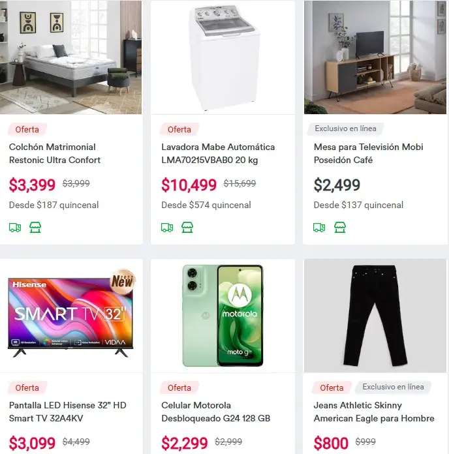Image resolution: width=449 pixels, height=454 pixels.
Task: Click store pickup icon under Mesa para Televisión
Action: click(x=340, y=227)
